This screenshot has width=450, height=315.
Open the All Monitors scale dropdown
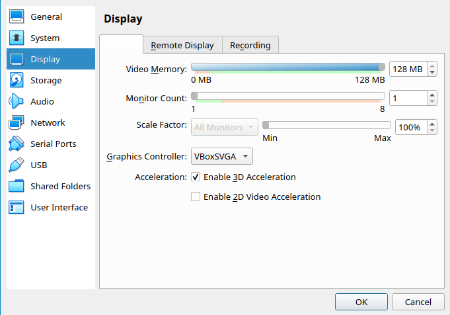pyautogui.click(x=226, y=127)
